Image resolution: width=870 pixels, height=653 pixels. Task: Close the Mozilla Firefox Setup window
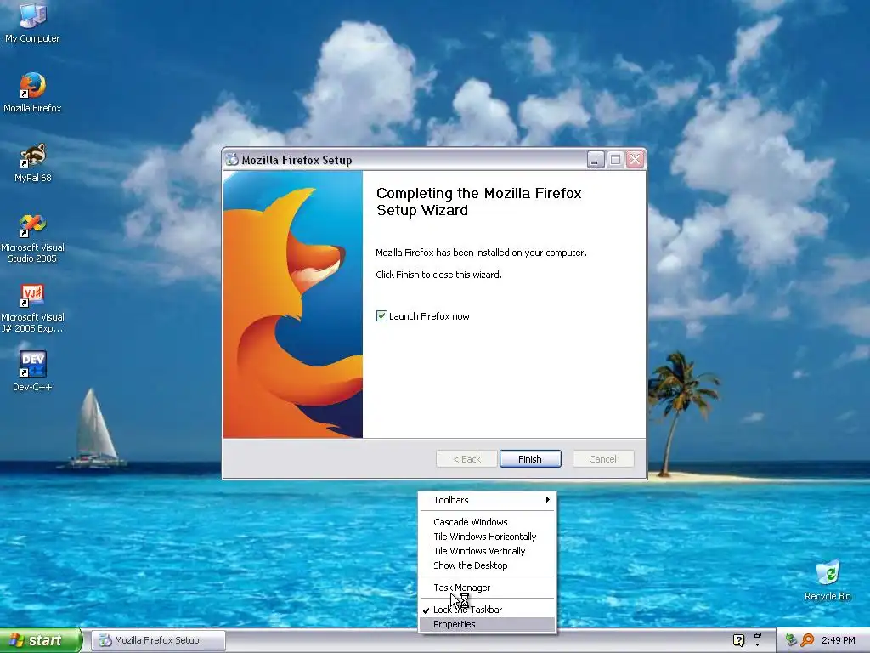(635, 160)
